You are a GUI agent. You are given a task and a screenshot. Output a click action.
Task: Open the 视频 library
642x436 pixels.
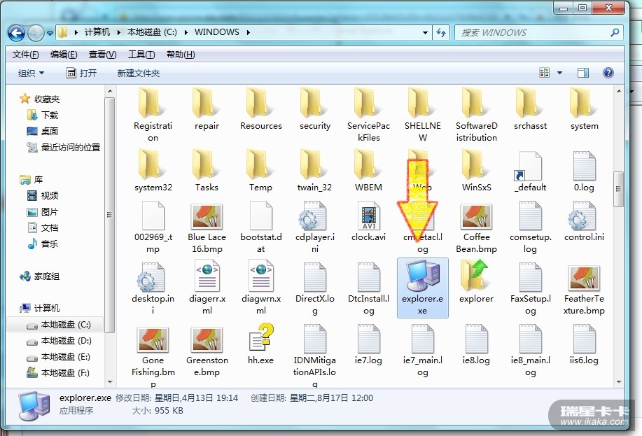43,196
